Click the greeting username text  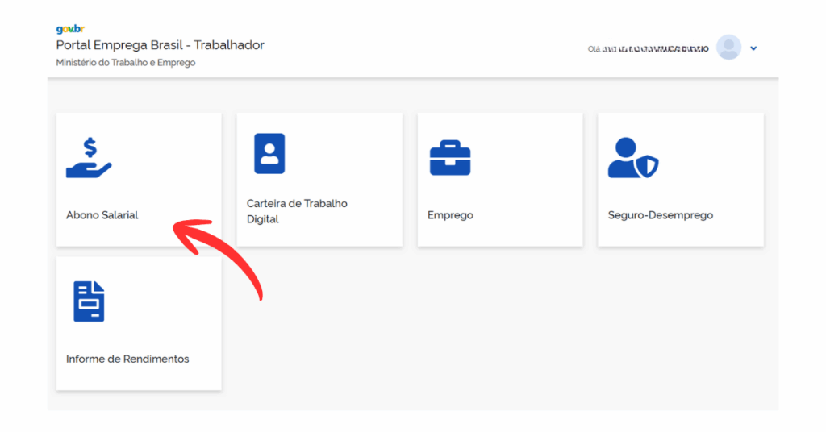pos(649,49)
